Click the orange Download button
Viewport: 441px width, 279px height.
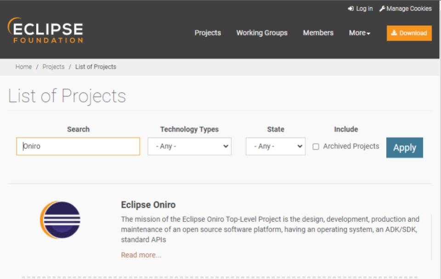[409, 33]
